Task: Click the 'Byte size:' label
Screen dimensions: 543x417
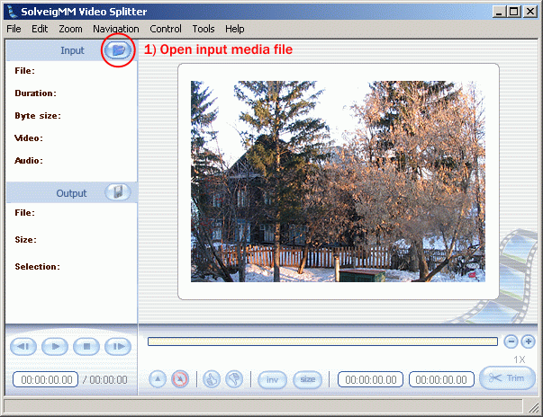Action: click(38, 116)
